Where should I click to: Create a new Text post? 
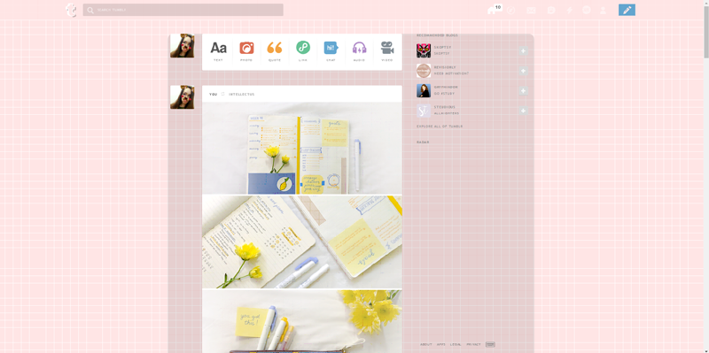click(x=218, y=51)
